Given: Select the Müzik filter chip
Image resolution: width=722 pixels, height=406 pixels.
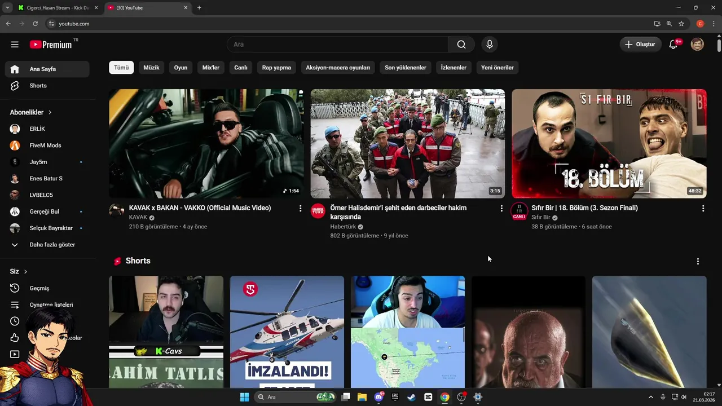Looking at the screenshot, I should point(151,68).
